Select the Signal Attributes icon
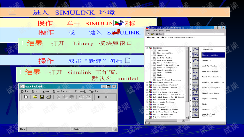The image size is (244, 137). click(x=195, y=93)
